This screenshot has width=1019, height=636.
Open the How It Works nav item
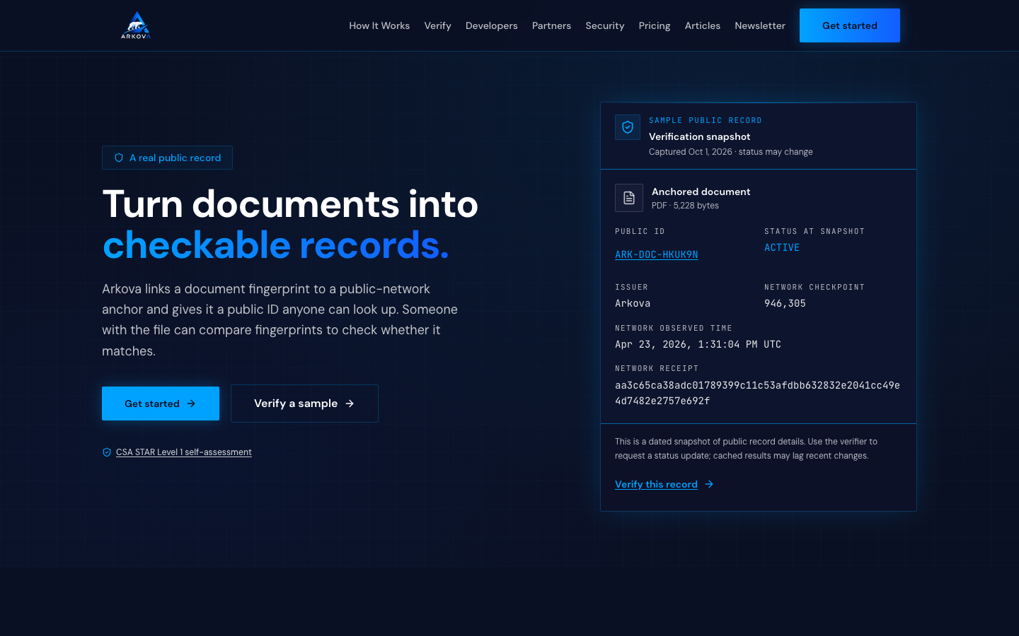click(x=379, y=25)
